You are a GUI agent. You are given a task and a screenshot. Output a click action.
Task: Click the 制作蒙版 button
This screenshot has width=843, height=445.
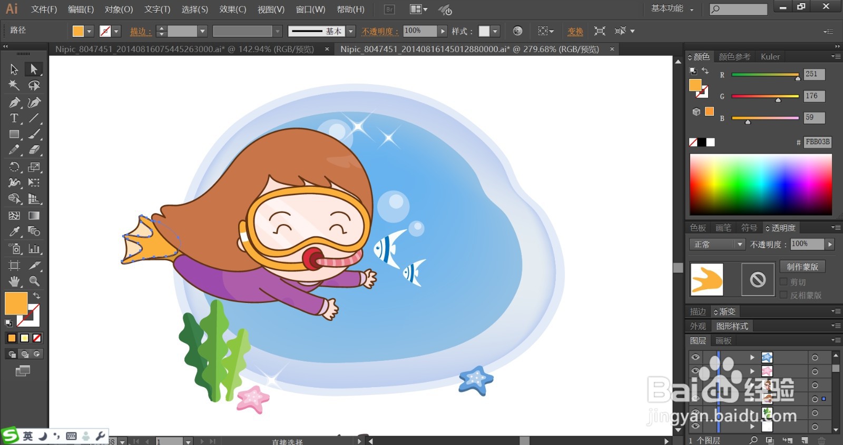tap(802, 267)
